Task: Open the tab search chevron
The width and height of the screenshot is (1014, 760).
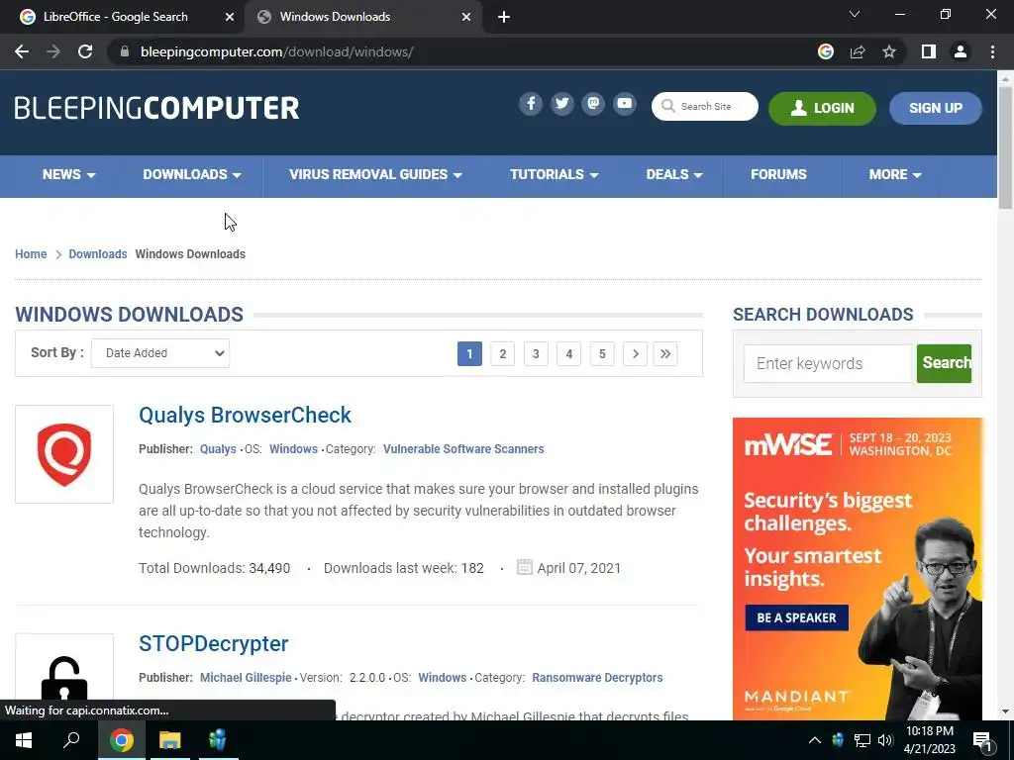Action: [x=855, y=14]
